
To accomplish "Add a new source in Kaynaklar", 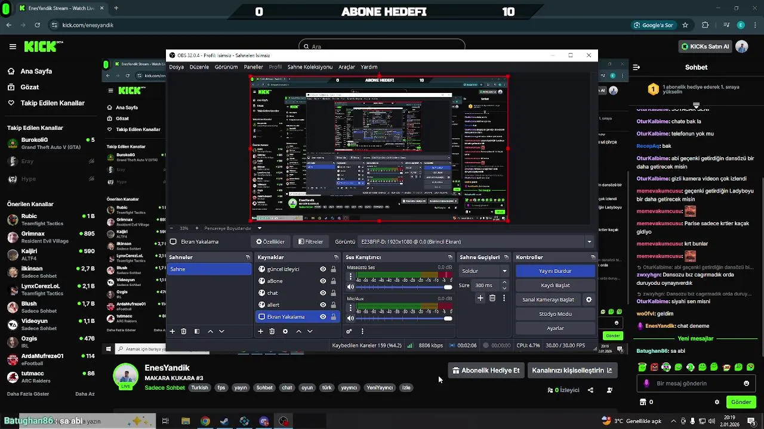I will pos(260,331).
